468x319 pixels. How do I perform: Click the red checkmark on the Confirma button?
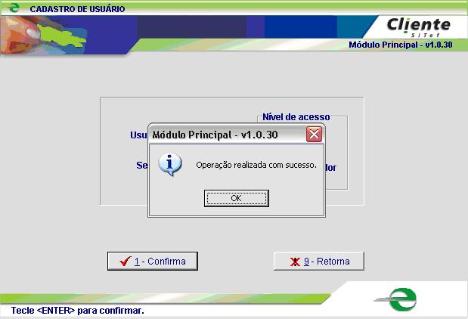(x=124, y=262)
